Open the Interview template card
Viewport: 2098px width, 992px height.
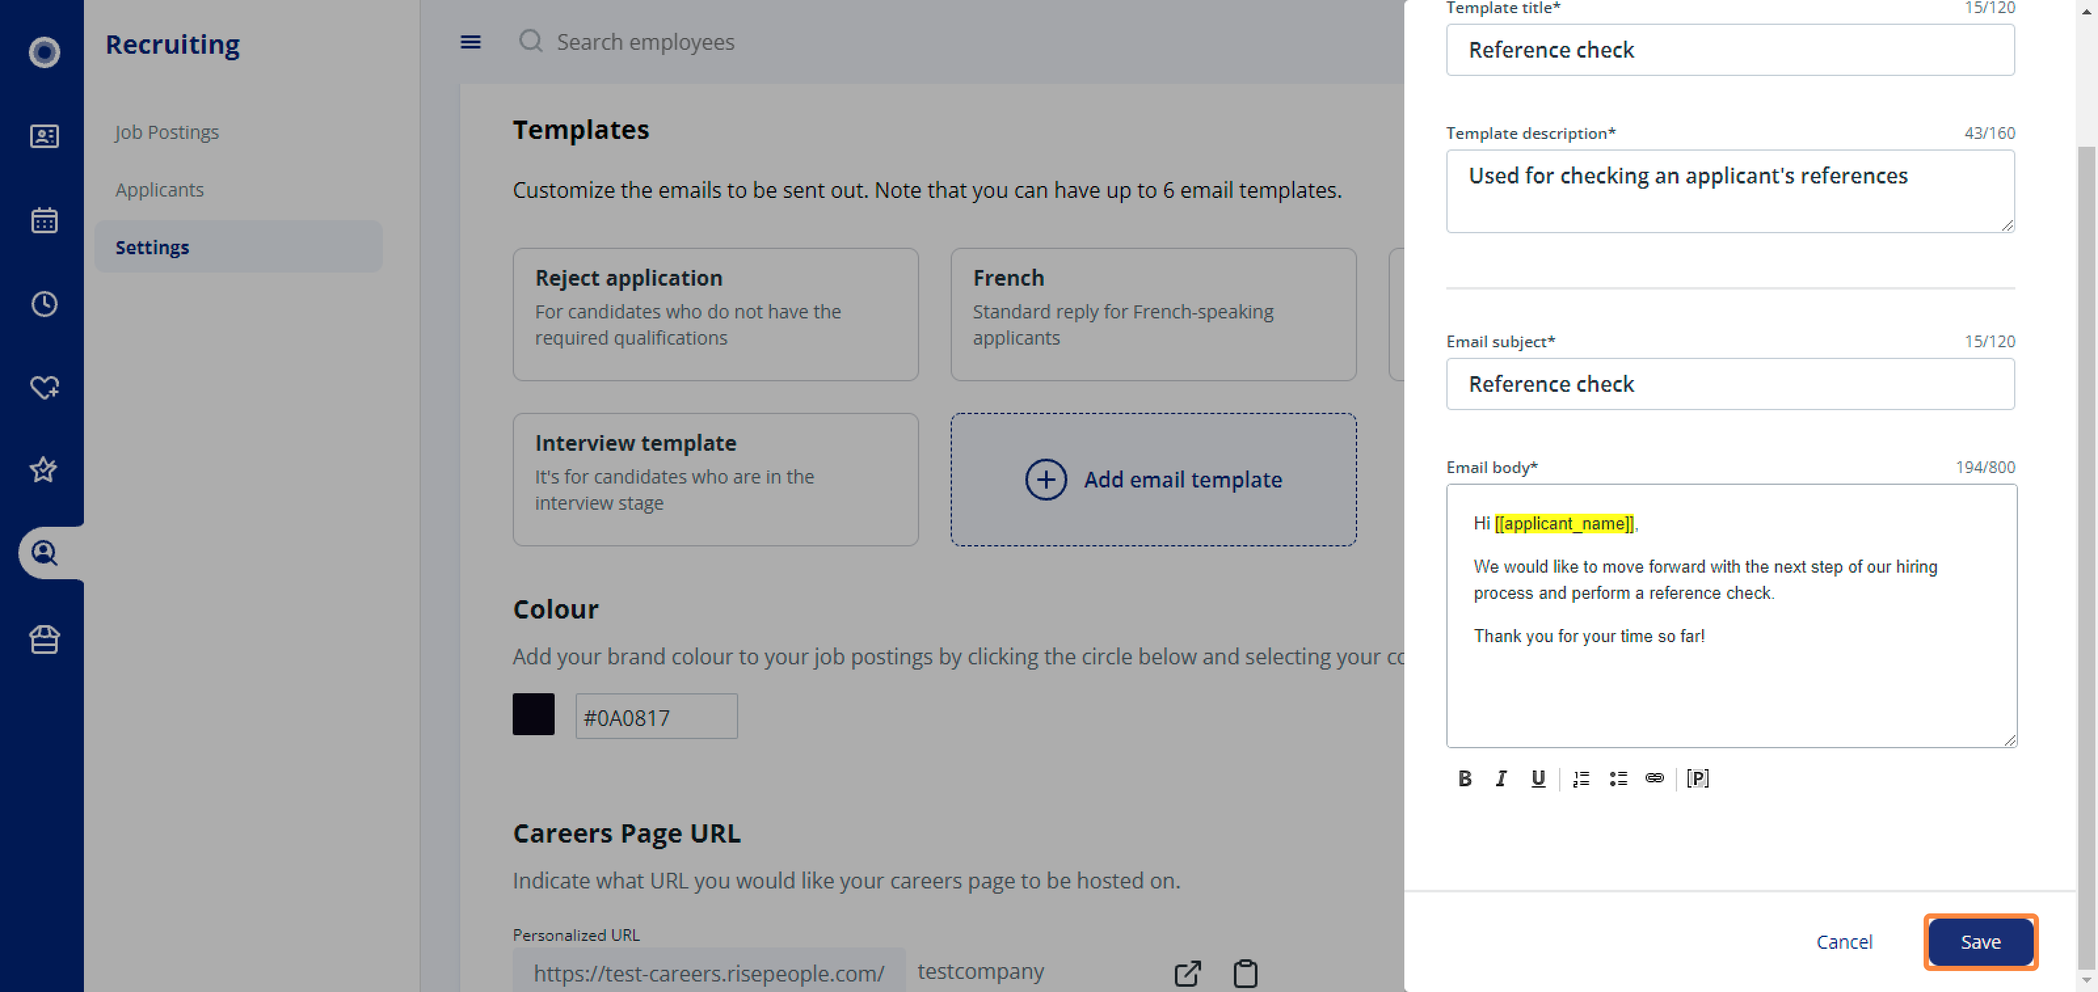tap(715, 480)
